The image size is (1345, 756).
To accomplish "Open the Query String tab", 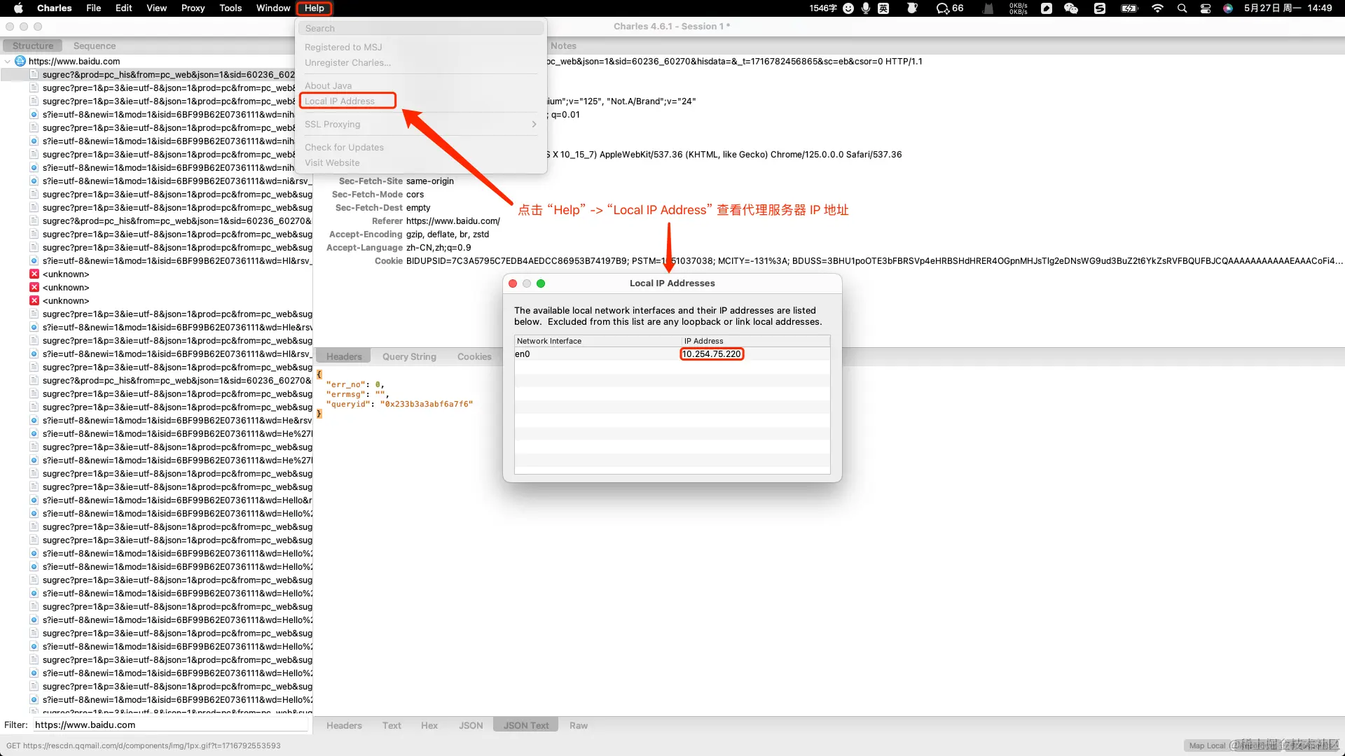I will point(409,356).
